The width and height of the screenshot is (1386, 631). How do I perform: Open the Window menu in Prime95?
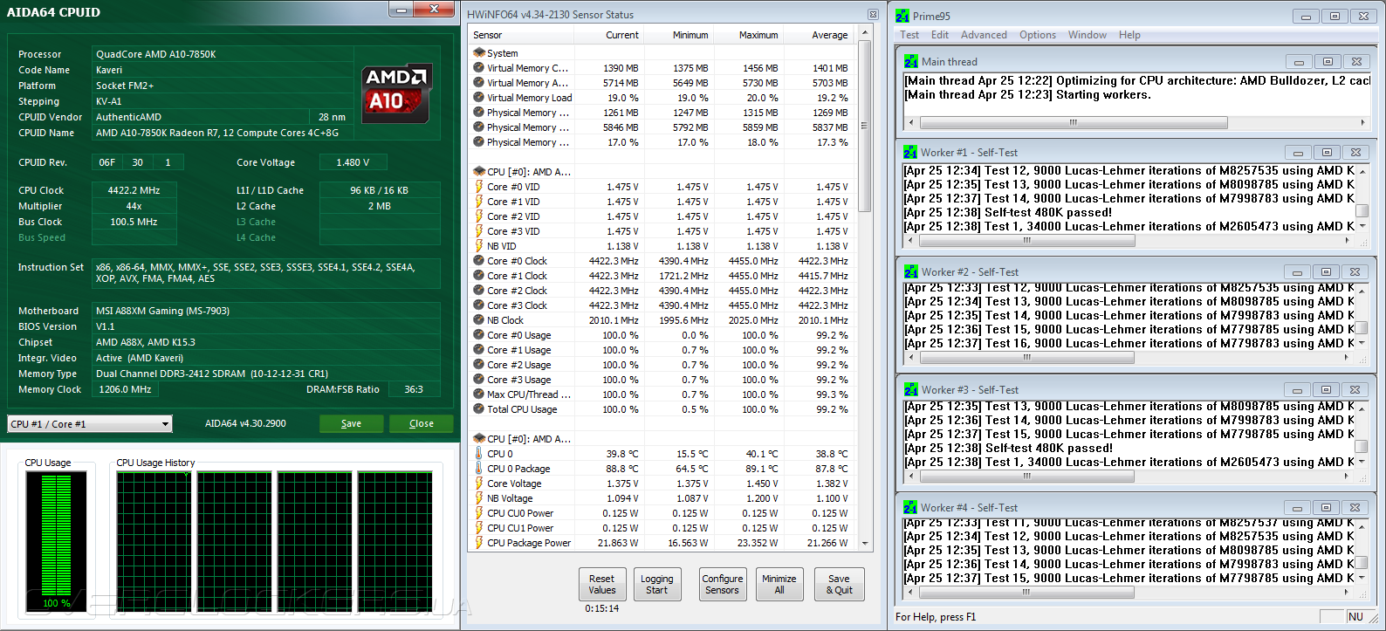pyautogui.click(x=1088, y=35)
